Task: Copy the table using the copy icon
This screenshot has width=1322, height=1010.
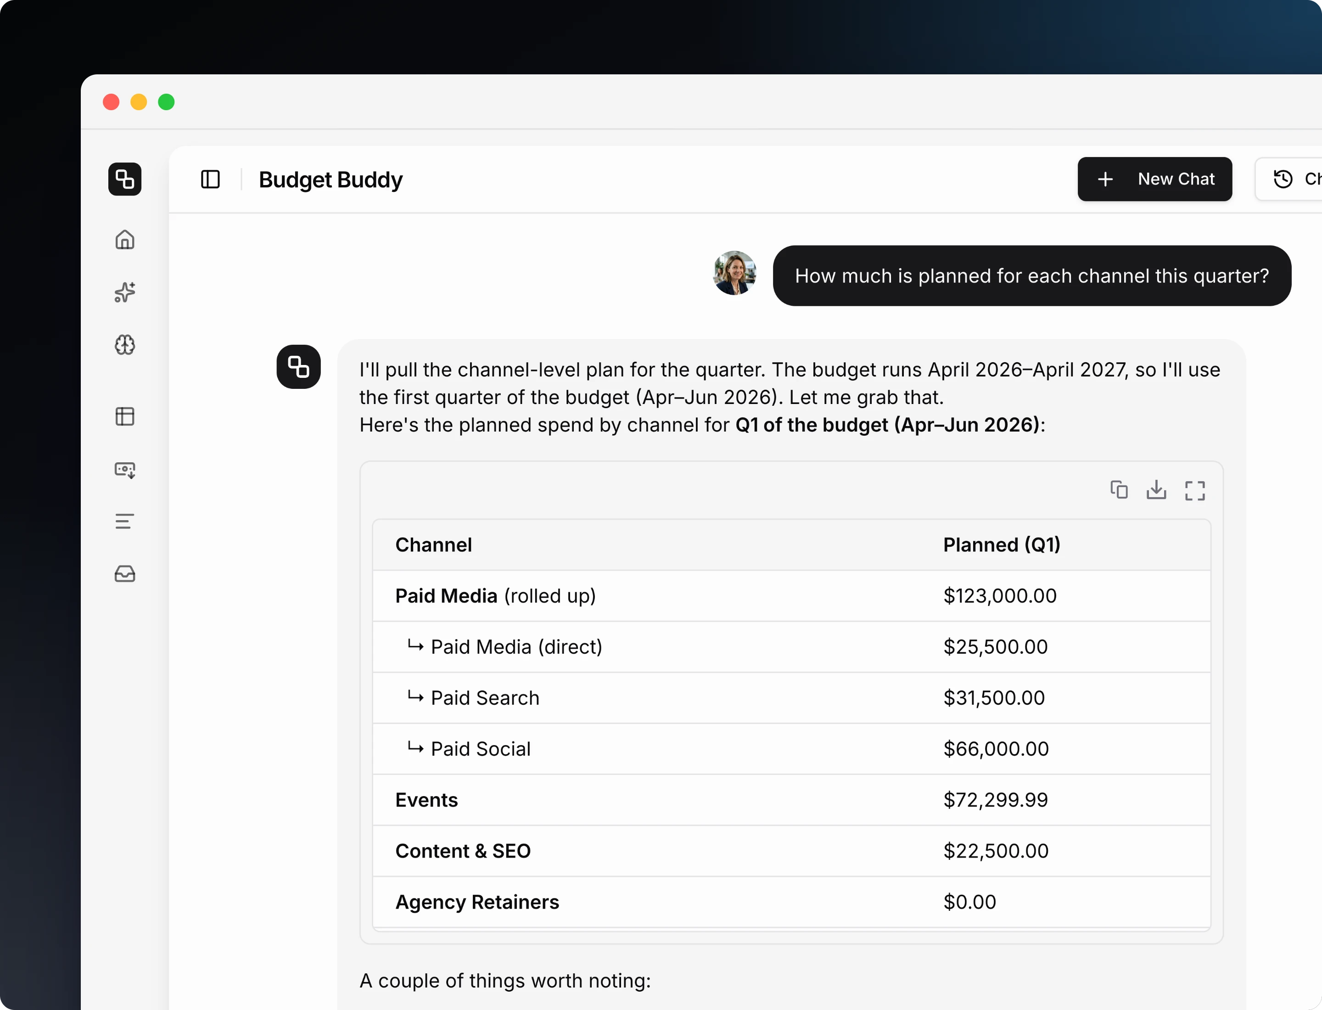Action: (x=1119, y=490)
